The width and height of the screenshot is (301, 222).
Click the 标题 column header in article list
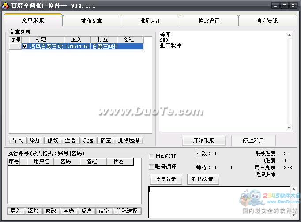[x=46, y=40]
